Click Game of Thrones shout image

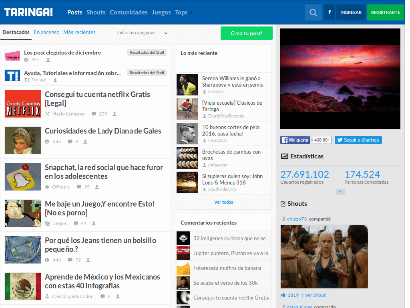[324, 257]
